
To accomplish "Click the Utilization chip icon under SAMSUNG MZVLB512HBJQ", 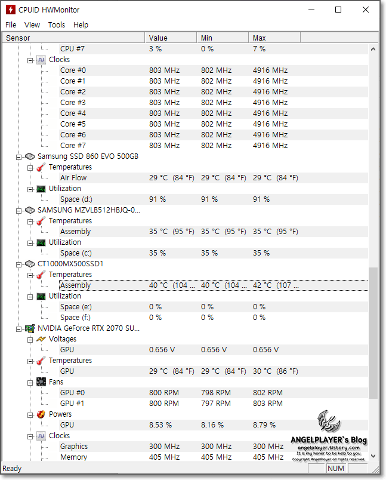I will click(x=41, y=243).
